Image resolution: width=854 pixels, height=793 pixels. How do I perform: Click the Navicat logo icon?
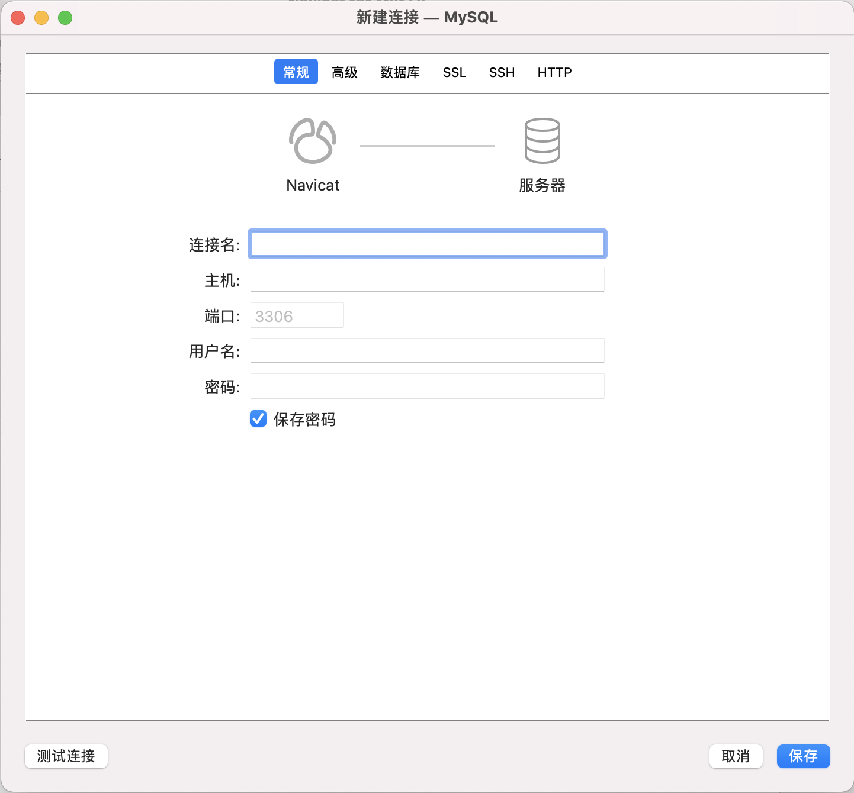point(313,141)
